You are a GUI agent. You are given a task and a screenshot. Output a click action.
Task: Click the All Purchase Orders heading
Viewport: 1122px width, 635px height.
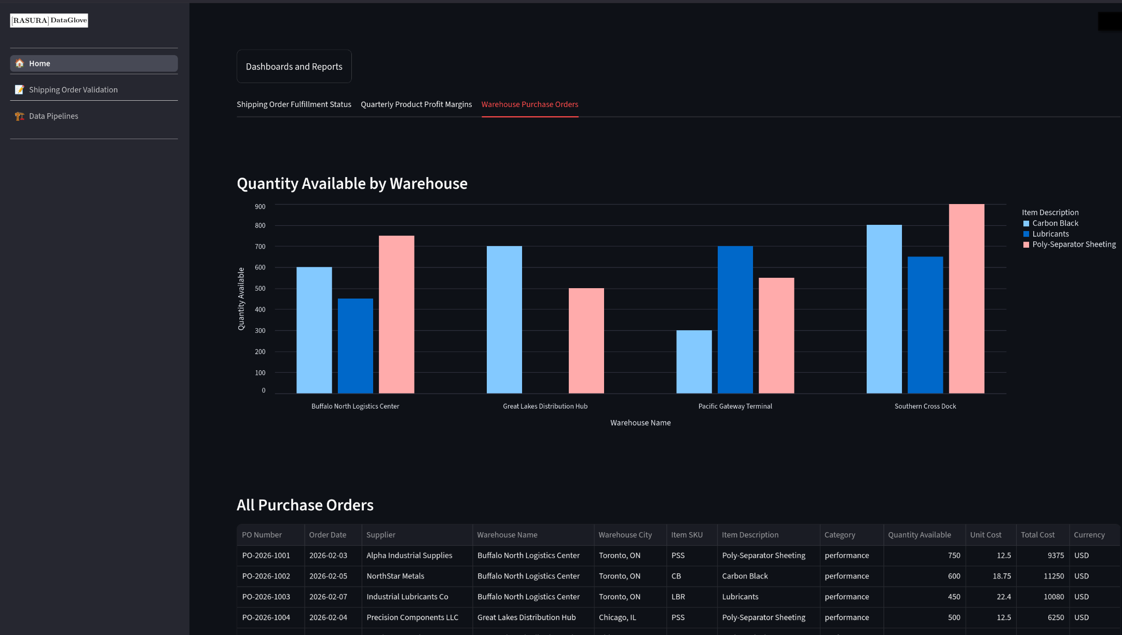tap(305, 505)
